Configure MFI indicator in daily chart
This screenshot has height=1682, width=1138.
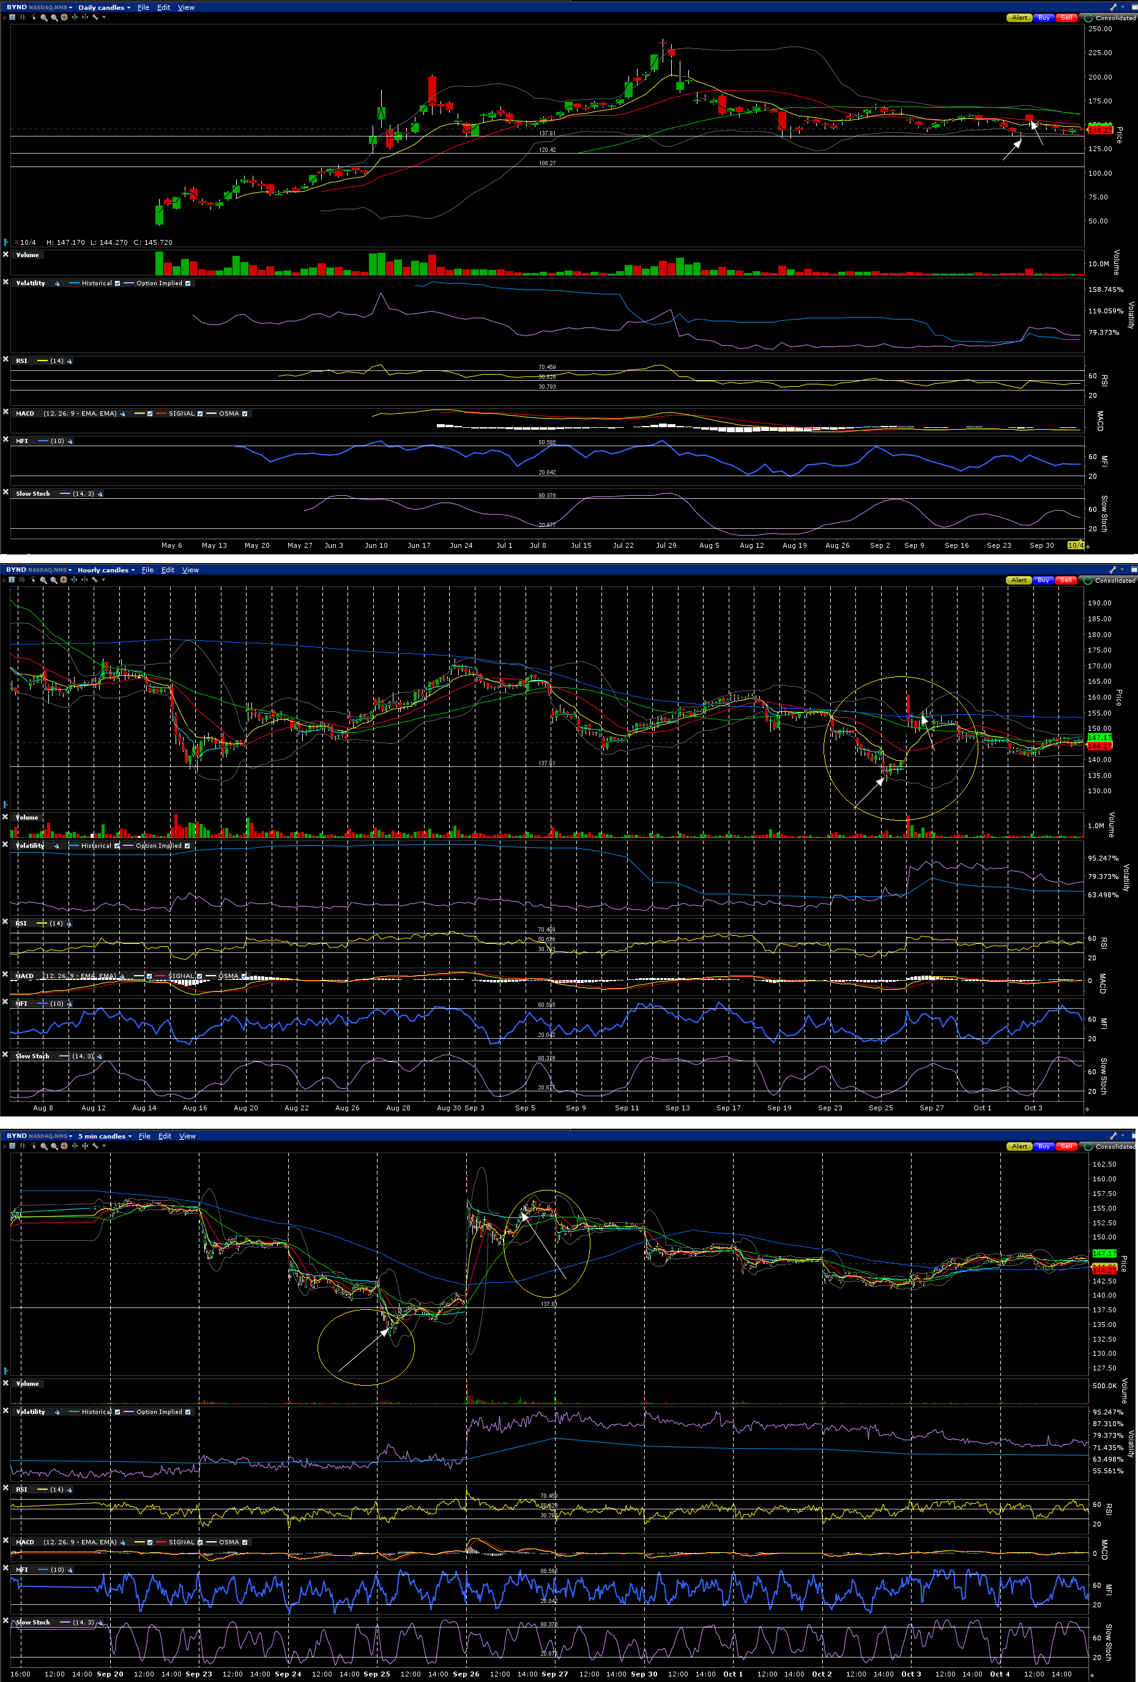click(70, 441)
